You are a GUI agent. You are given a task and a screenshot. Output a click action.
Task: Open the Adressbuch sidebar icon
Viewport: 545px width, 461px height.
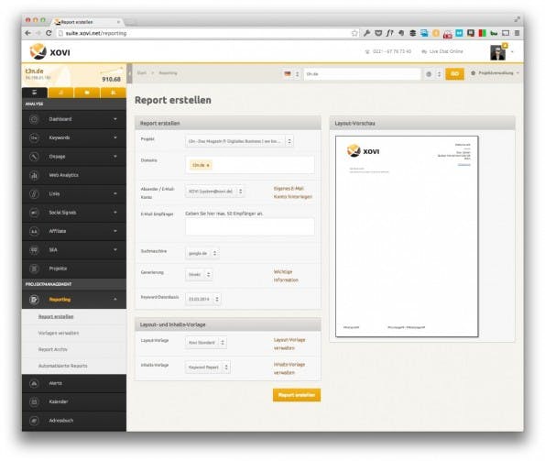[x=34, y=421]
